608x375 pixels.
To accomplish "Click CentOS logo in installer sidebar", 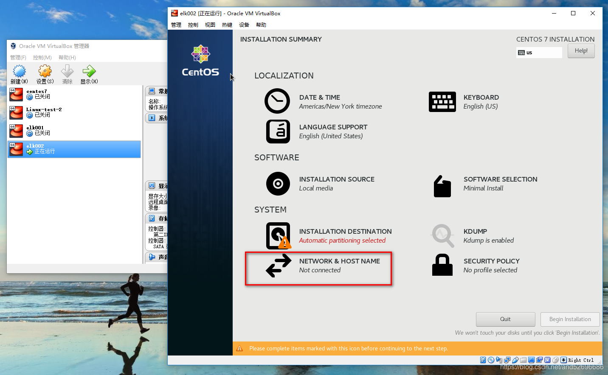I will click(200, 61).
